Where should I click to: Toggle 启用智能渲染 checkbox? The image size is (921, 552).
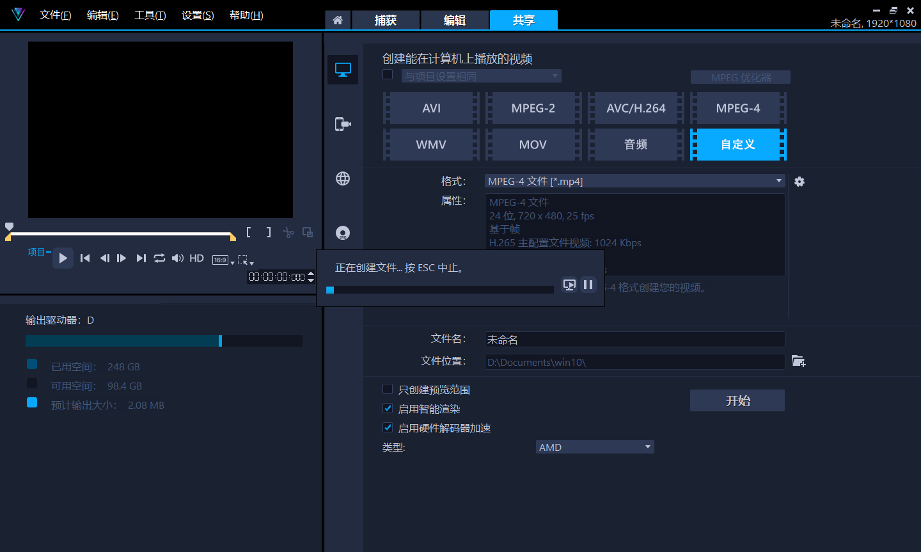coord(388,408)
